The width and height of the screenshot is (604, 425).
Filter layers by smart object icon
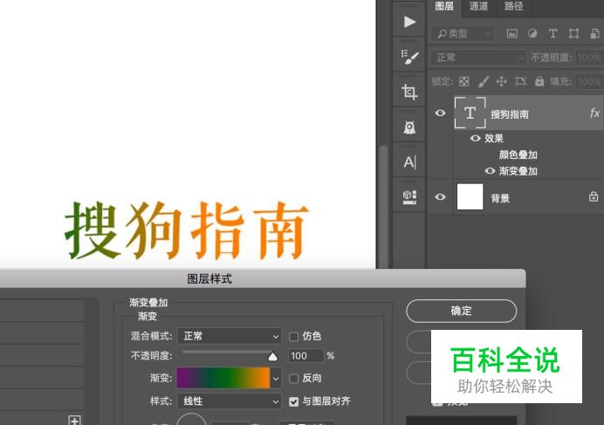tap(594, 33)
